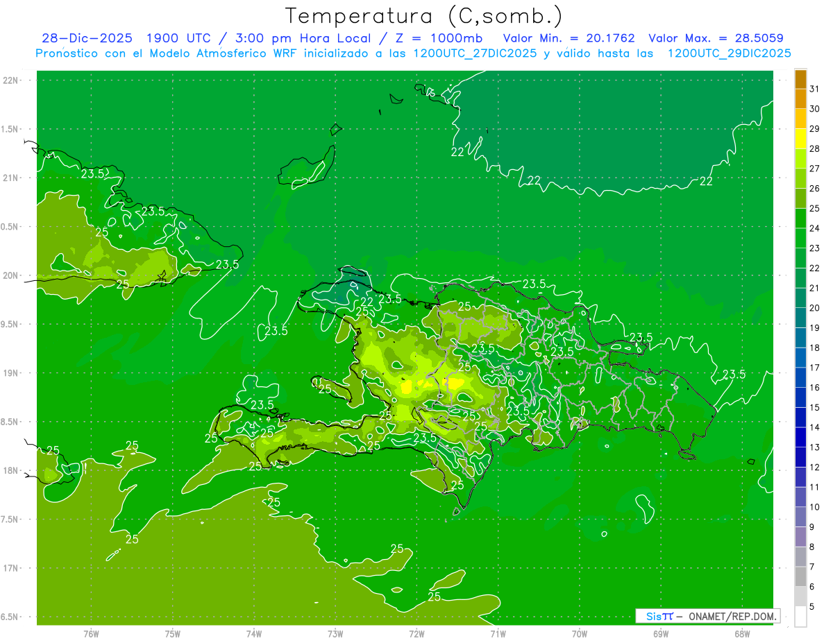833x643 pixels.
Task: Click the darkest orange swatch above 31
Action: [x=800, y=79]
